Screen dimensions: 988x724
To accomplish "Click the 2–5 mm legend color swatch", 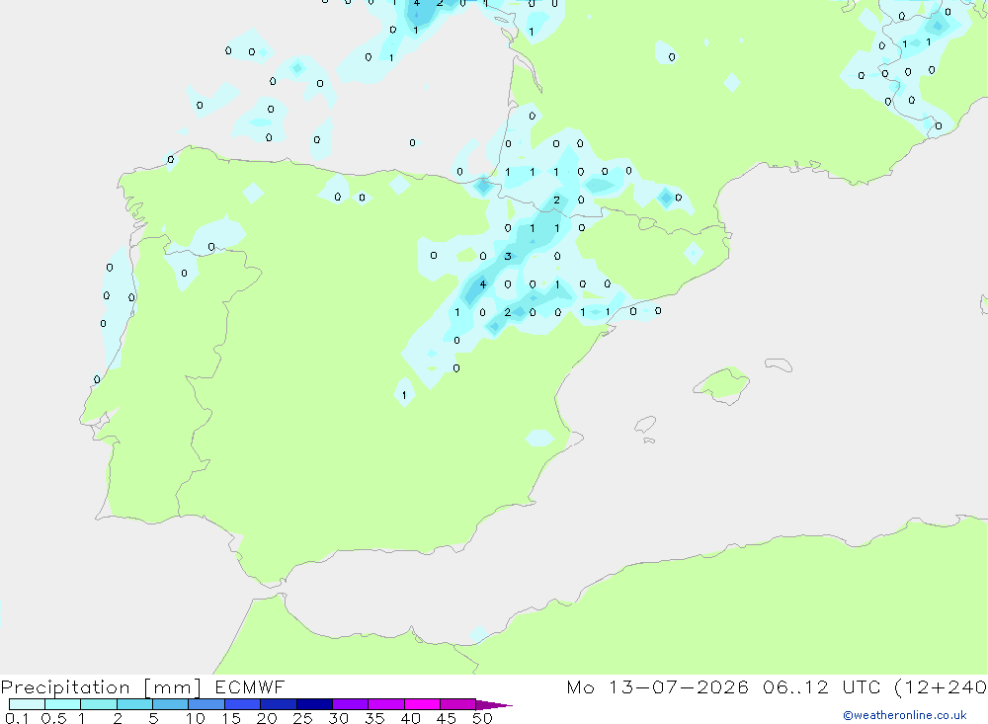I will (134, 704).
